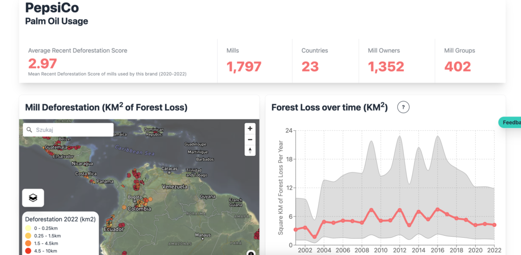The image size is (521, 255).
Task: Click the Barbados map label
Action: pyautogui.click(x=205, y=159)
